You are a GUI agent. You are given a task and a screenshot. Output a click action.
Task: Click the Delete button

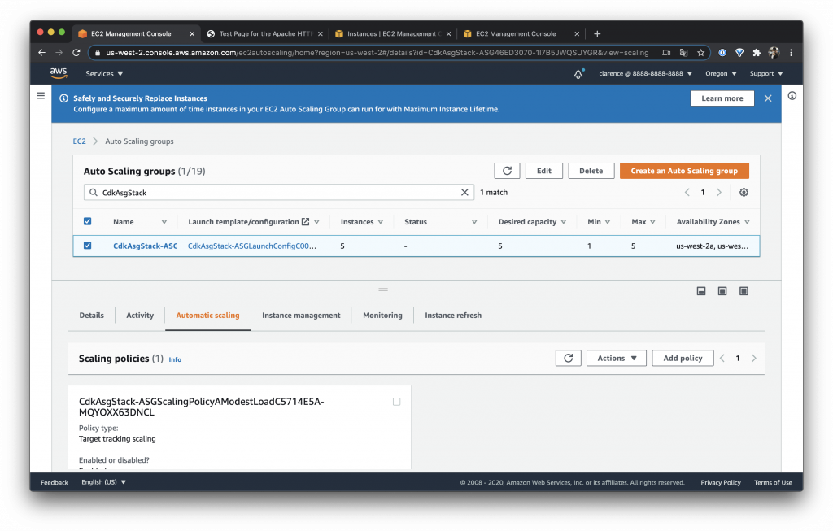pyautogui.click(x=591, y=171)
